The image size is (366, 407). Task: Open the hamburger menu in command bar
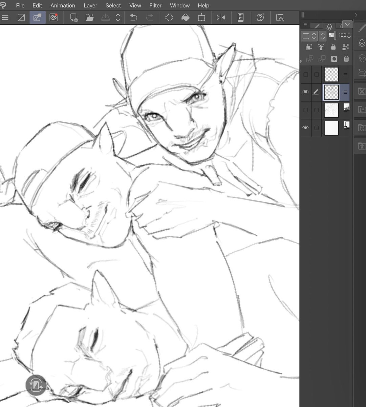5,18
